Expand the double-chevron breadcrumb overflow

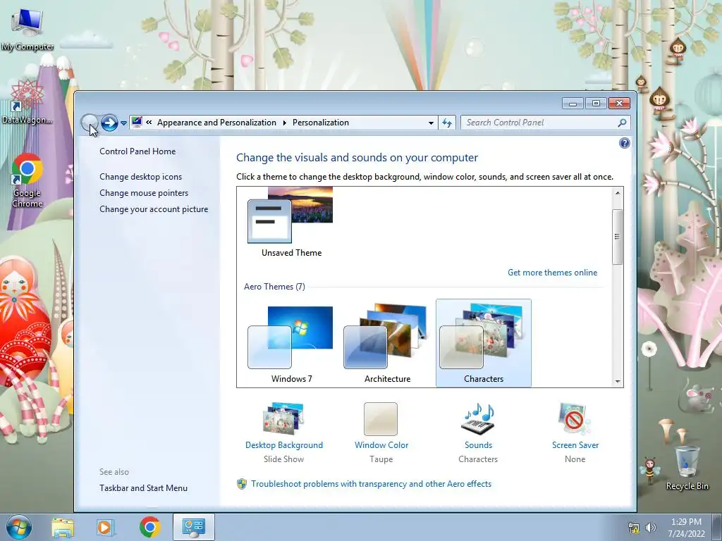[x=149, y=123]
